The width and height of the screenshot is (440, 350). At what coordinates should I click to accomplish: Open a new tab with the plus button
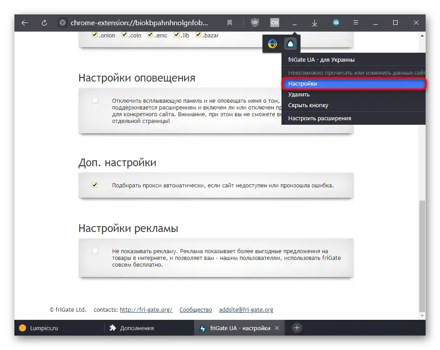[x=297, y=328]
